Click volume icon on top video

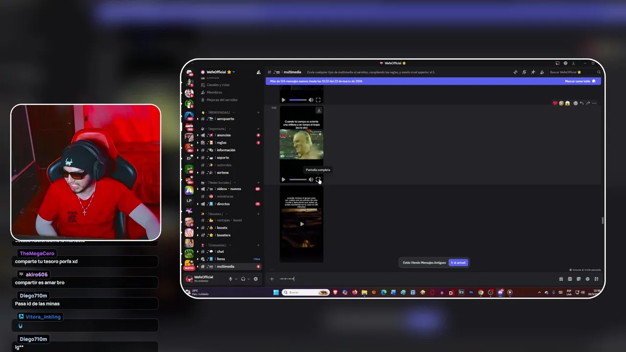311,100
